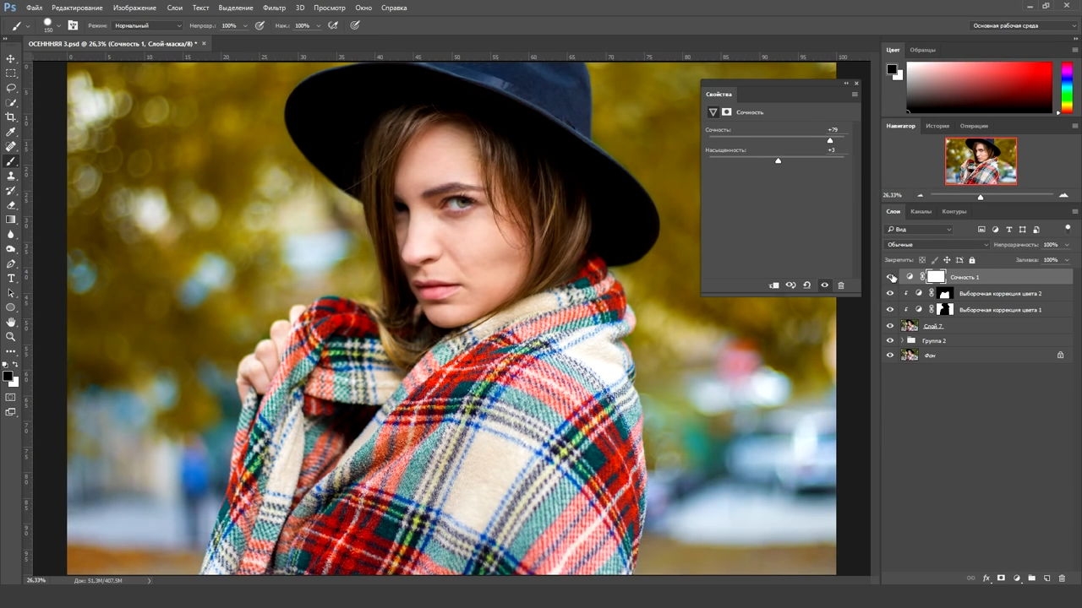Select the Quick Selection tool
Screen dimensions: 1082x608
tap(11, 102)
